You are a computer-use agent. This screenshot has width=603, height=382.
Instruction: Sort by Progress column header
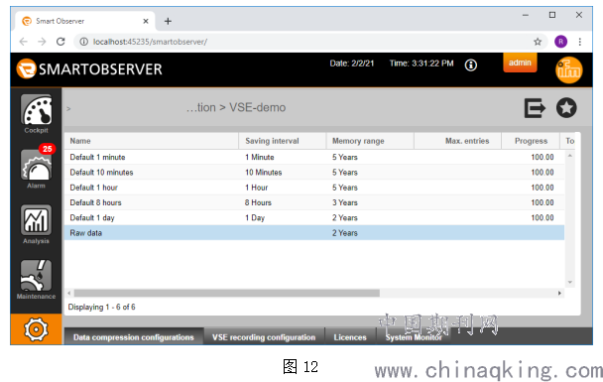point(531,141)
